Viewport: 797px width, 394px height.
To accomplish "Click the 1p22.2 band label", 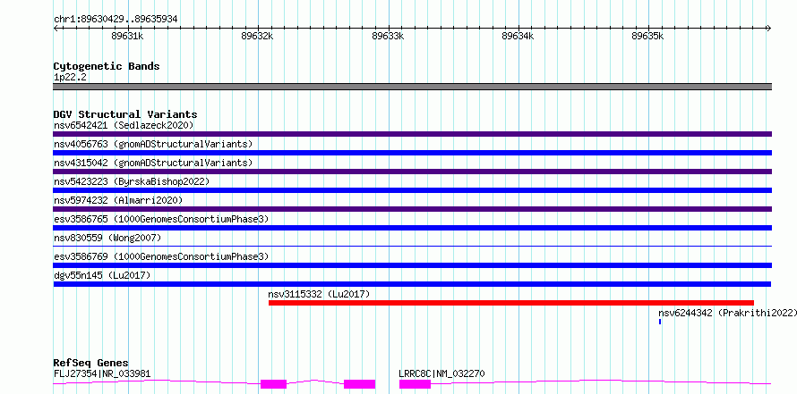I will pyautogui.click(x=70, y=77).
